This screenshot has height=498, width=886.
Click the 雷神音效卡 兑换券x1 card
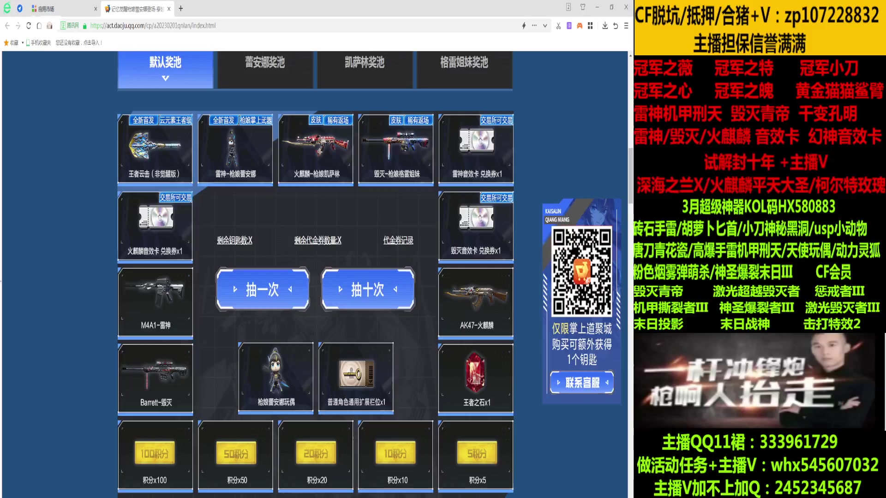click(x=476, y=149)
